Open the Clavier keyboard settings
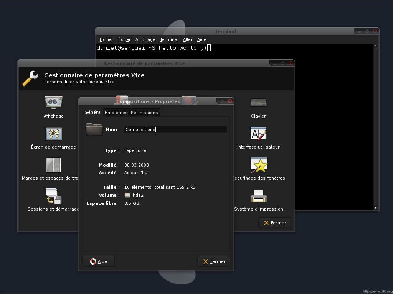The height and width of the screenshot is (294, 393). click(258, 103)
